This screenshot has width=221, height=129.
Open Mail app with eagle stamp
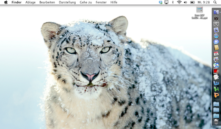point(216,30)
